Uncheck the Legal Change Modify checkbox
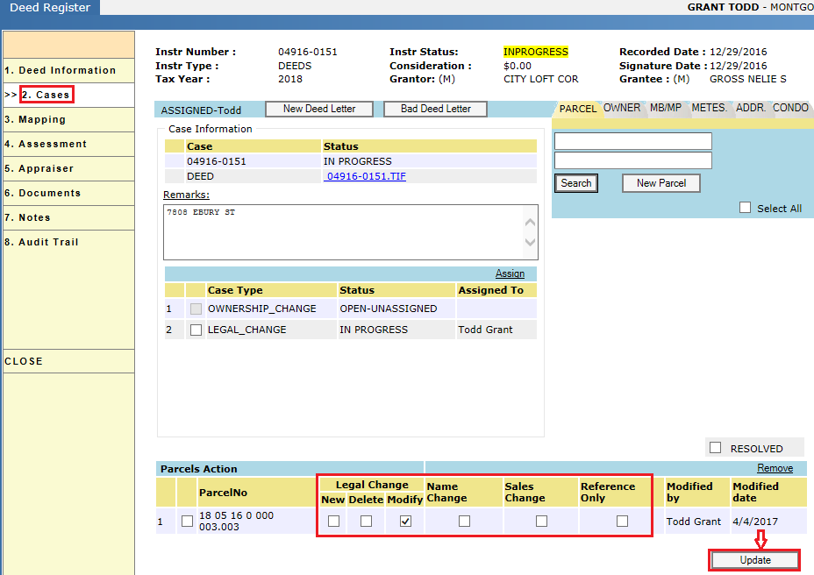This screenshot has height=575, width=814. tap(405, 521)
